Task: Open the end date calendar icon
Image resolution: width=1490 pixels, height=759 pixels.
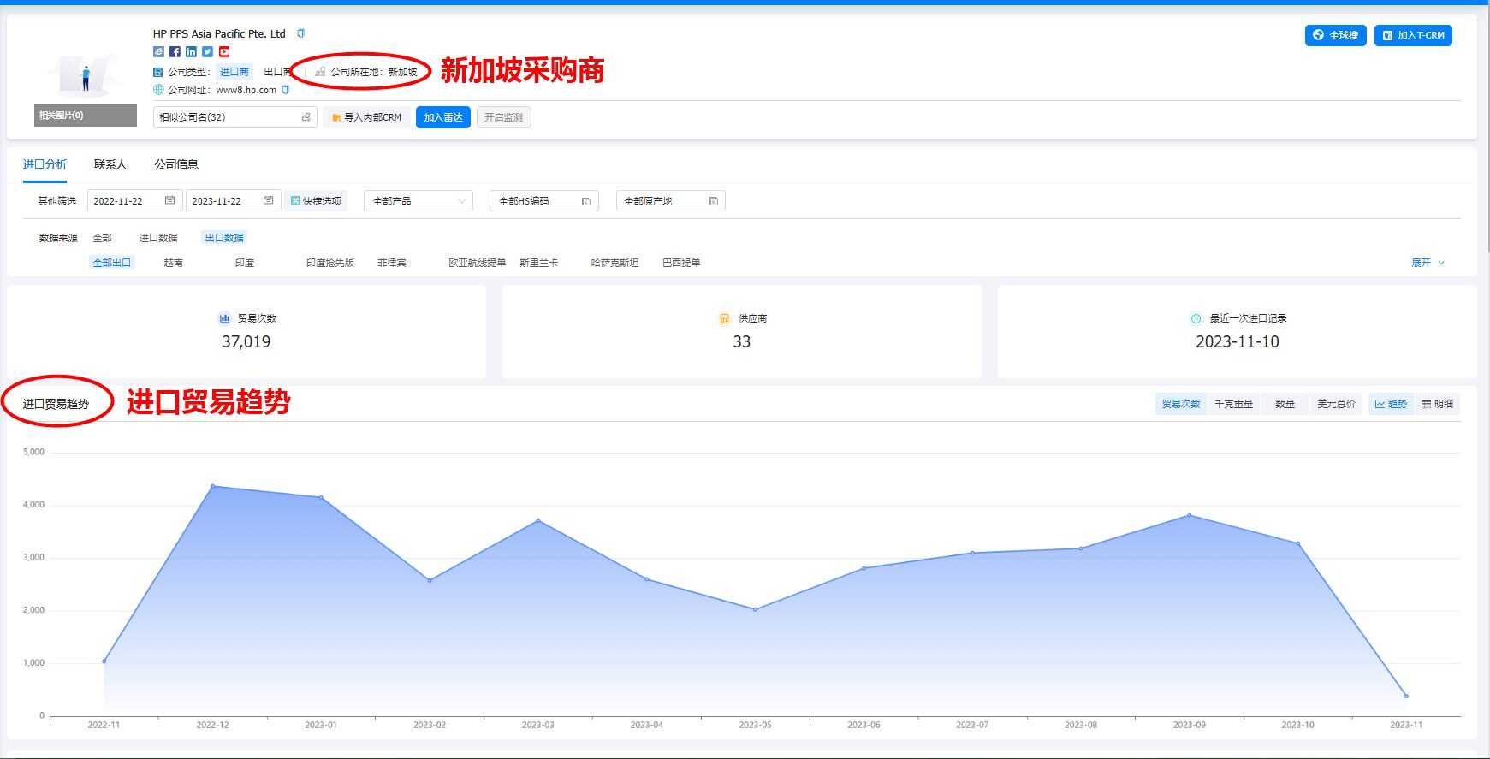Action: point(268,200)
